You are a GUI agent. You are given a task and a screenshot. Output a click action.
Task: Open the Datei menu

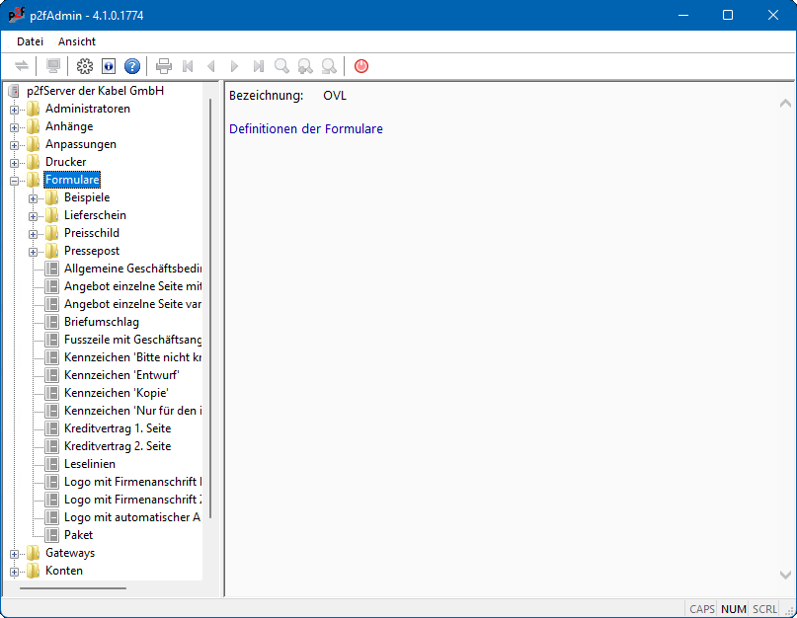(30, 41)
